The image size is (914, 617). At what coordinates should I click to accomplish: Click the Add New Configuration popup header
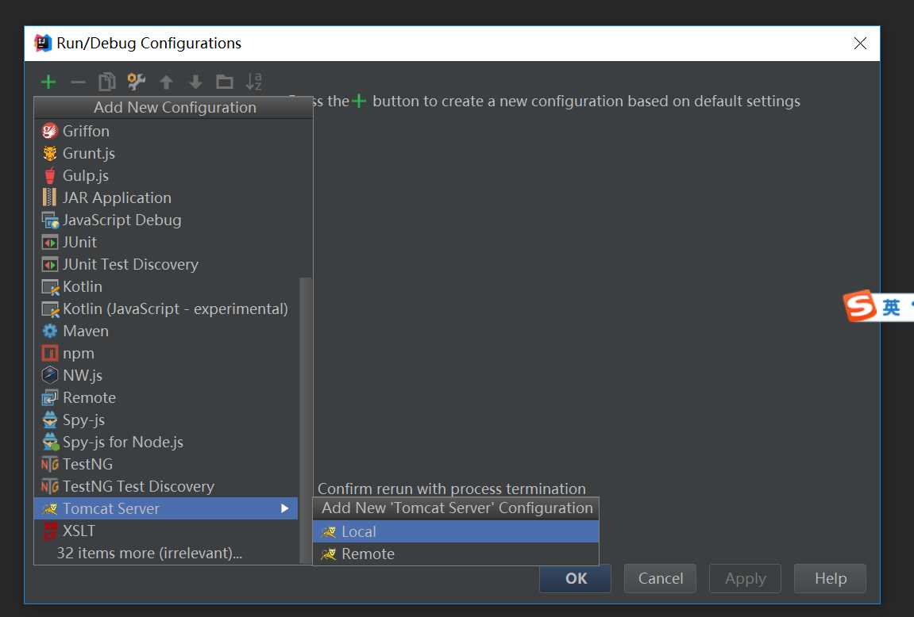174,107
